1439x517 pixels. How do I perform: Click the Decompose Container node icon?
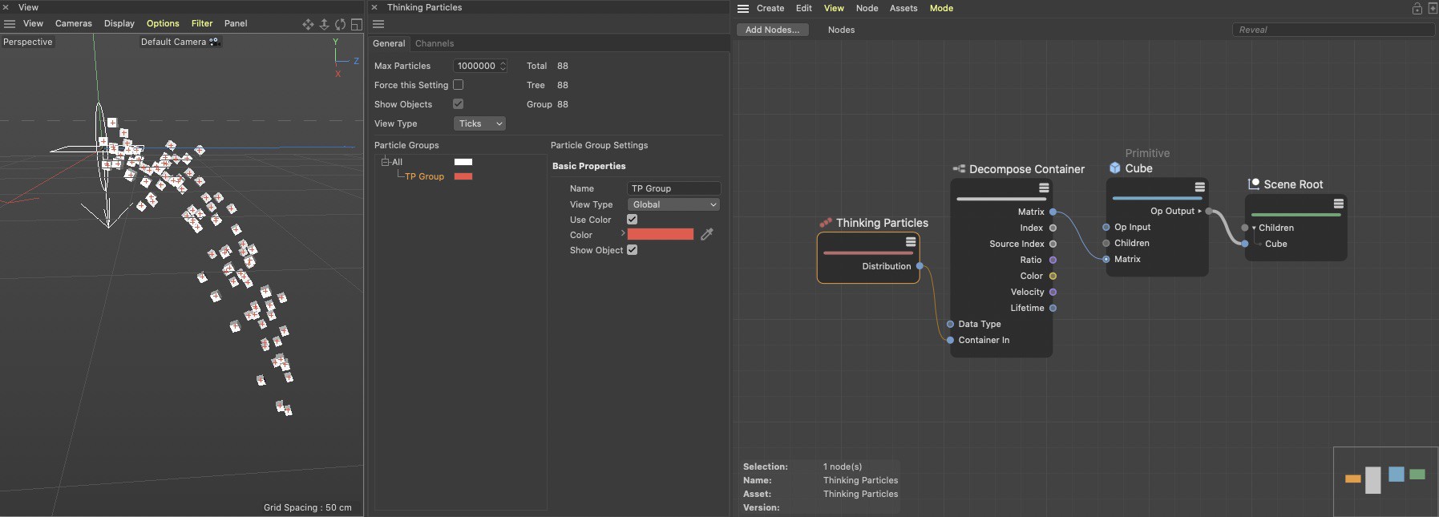959,169
